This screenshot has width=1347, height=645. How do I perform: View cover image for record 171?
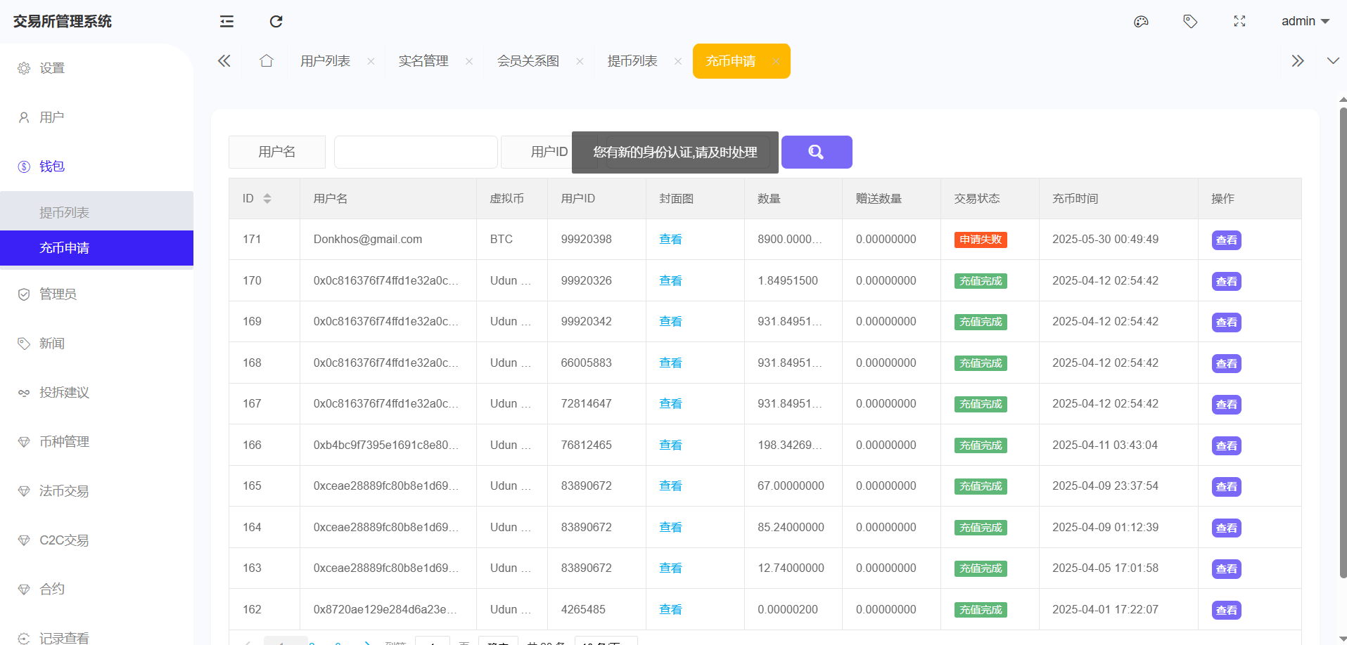670,240
